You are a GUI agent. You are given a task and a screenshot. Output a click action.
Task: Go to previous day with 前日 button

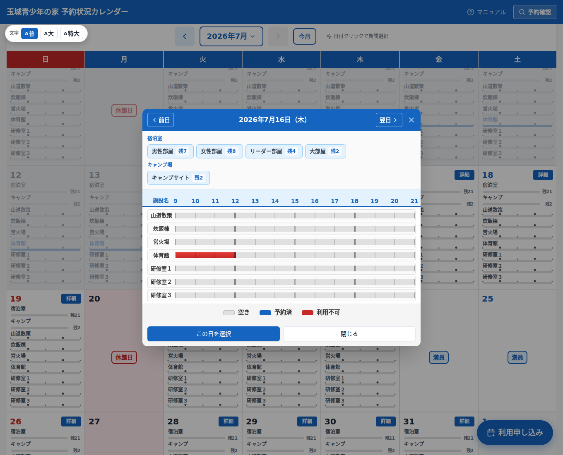click(161, 120)
